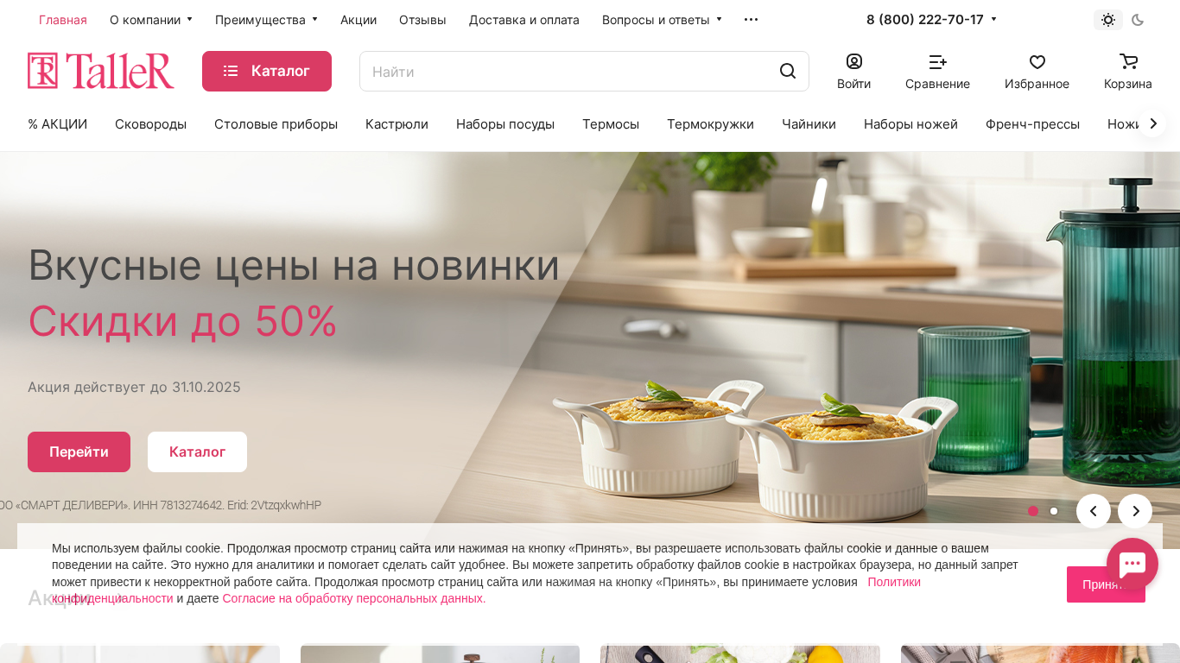Image resolution: width=1180 pixels, height=663 pixels.
Task: Open the Доставка и оплата menu item
Action: (x=524, y=20)
